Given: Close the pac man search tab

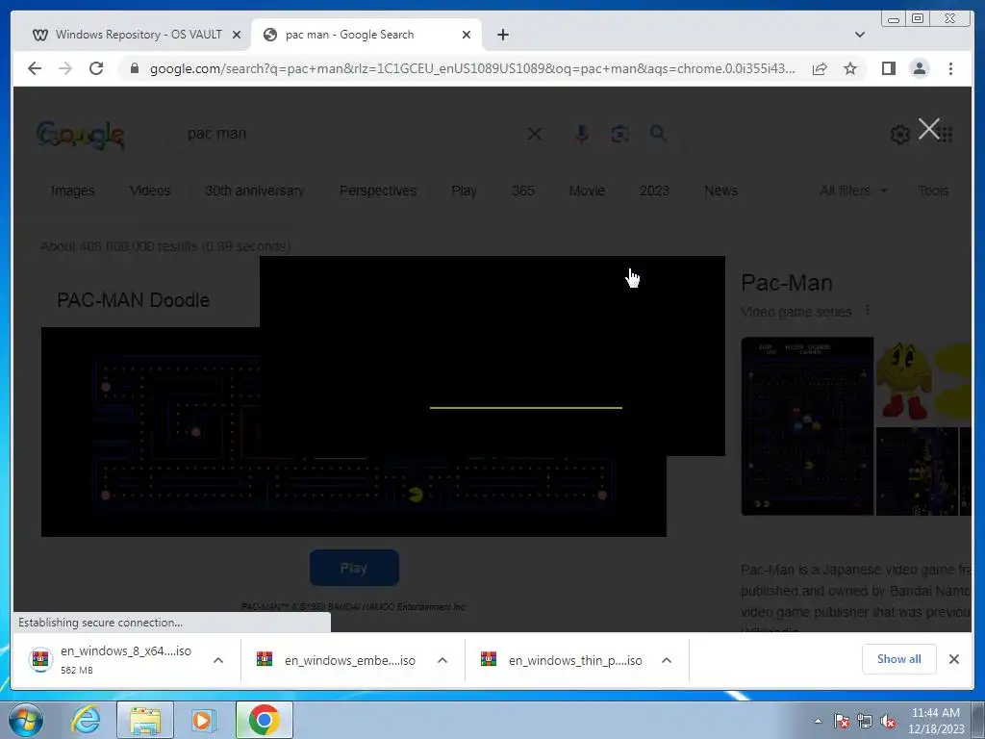Looking at the screenshot, I should (x=467, y=35).
